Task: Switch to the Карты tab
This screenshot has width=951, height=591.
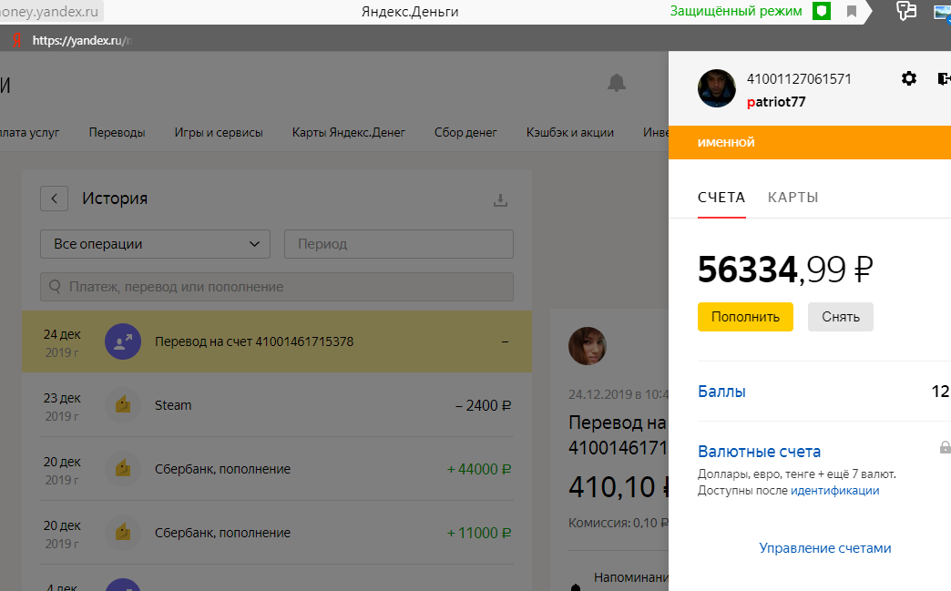Action: pos(792,198)
